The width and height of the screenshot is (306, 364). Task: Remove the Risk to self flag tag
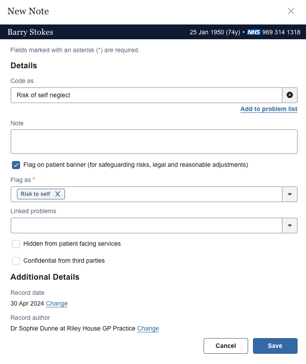pos(57,194)
